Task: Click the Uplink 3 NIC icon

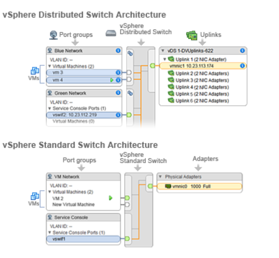Action: click(x=171, y=80)
